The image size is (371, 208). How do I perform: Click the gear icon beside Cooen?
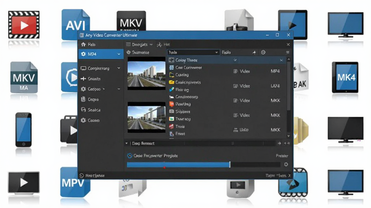coord(83,120)
